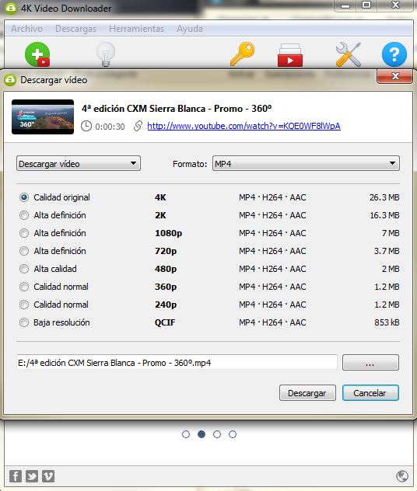Open the Facebook icon in footer
The image size is (417, 491).
coord(16,476)
